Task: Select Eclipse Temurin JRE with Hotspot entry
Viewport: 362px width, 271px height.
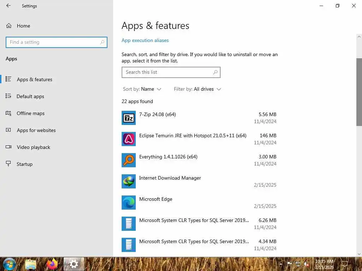Action: point(199,139)
